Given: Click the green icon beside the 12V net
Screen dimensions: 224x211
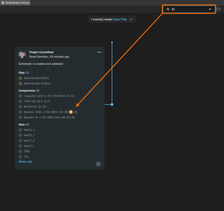Looking at the screenshot, I should pyautogui.click(x=20, y=156).
